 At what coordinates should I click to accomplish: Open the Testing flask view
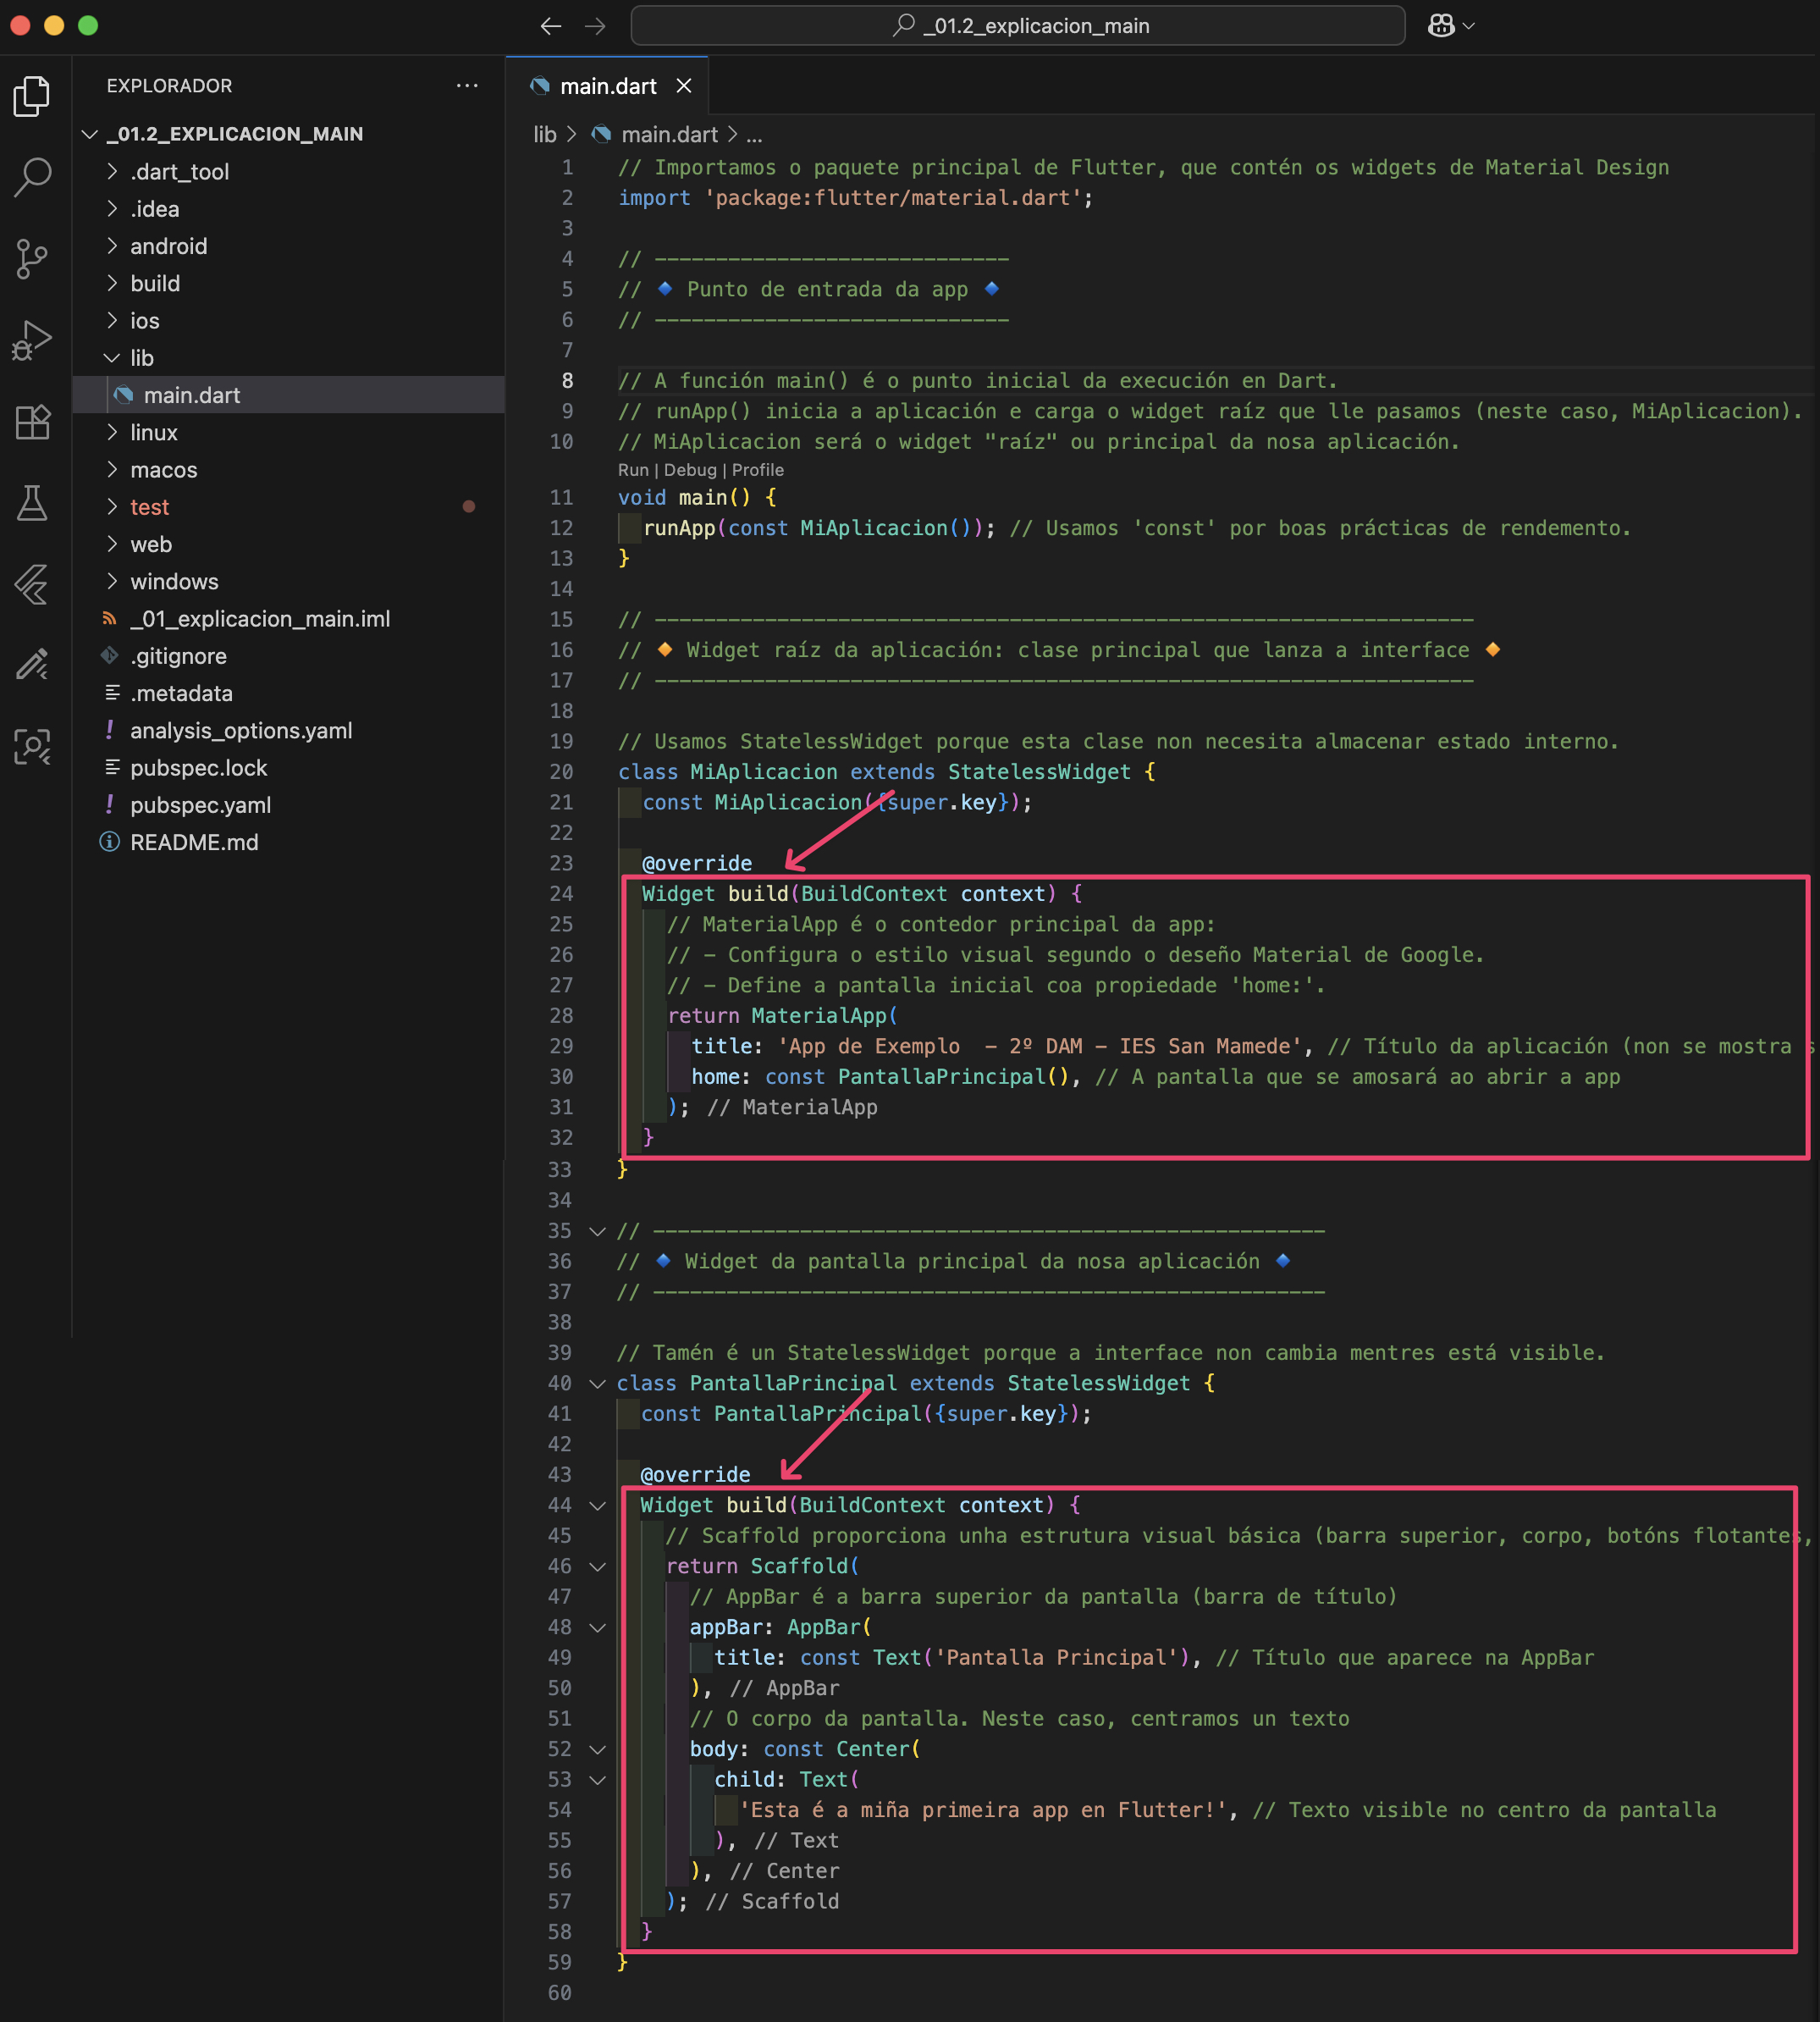[32, 503]
